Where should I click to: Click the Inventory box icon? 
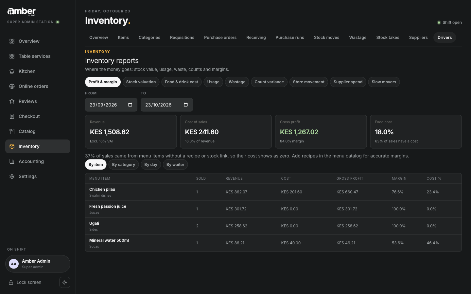pyautogui.click(x=12, y=146)
